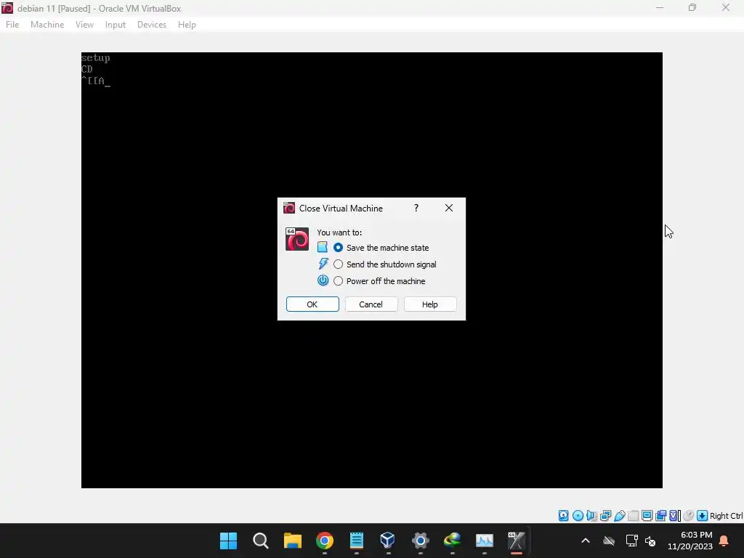Click the recording status icon
This screenshot has width=744, height=558.
point(660,516)
